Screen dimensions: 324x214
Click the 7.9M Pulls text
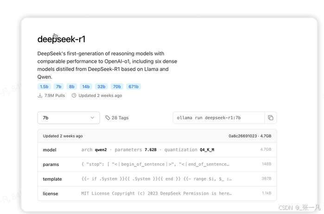click(55, 96)
